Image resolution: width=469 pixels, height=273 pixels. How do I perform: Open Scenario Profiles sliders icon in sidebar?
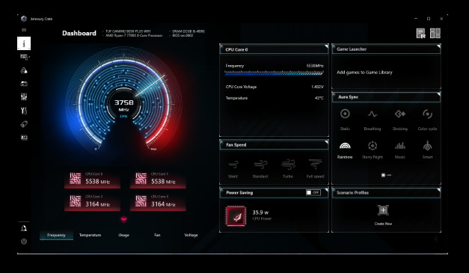(24, 97)
